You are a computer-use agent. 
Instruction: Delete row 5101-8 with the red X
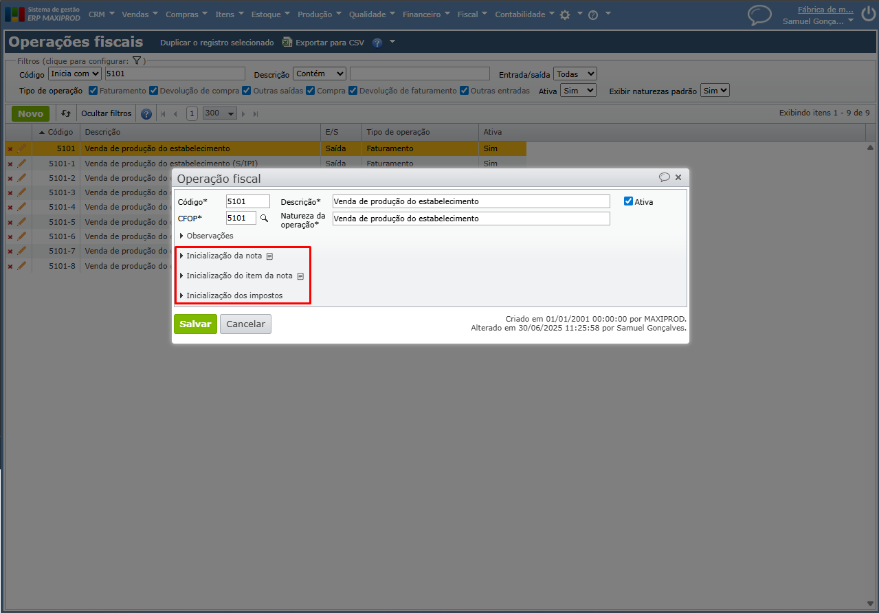pyautogui.click(x=10, y=266)
